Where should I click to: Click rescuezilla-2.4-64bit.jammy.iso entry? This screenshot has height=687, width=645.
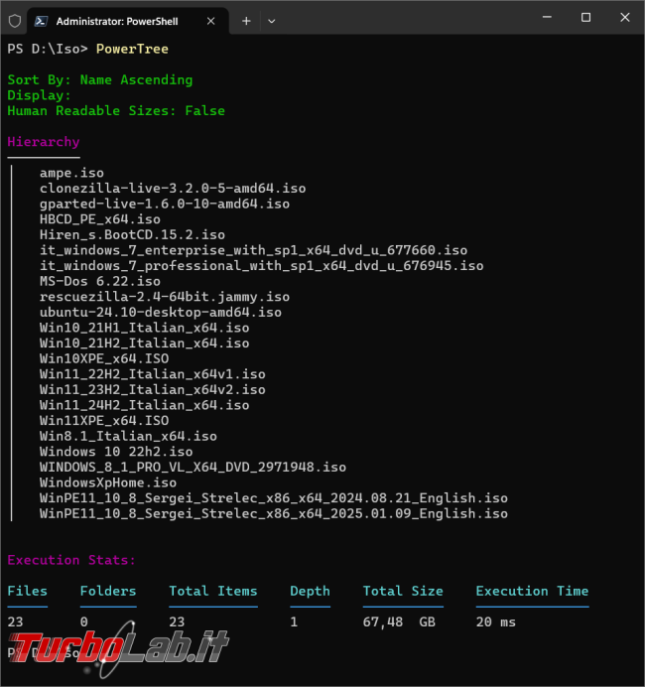click(x=165, y=297)
